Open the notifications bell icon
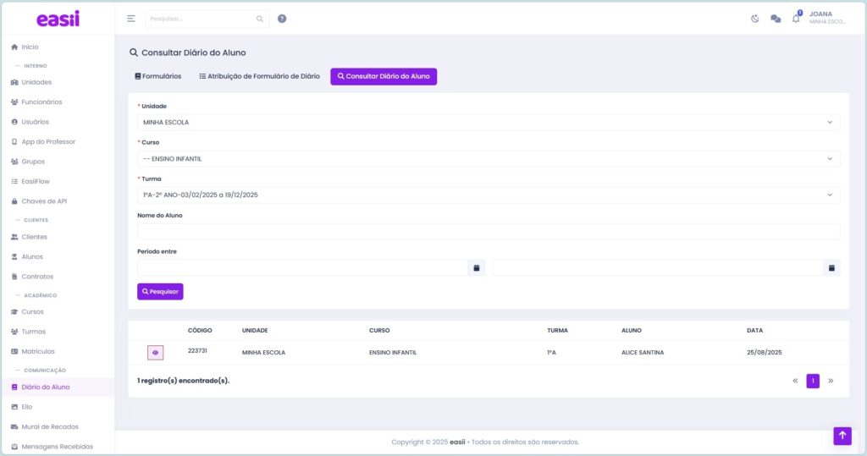The image size is (867, 456). 796,19
